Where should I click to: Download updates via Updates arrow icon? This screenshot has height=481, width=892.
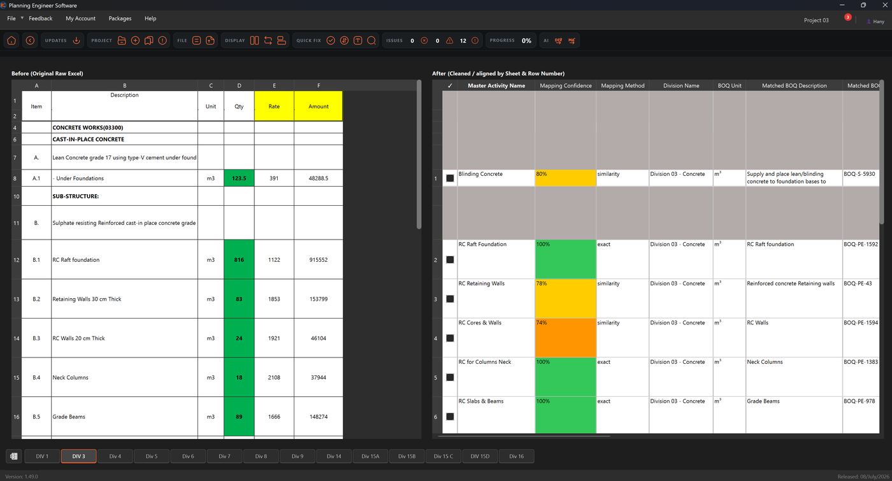click(76, 40)
